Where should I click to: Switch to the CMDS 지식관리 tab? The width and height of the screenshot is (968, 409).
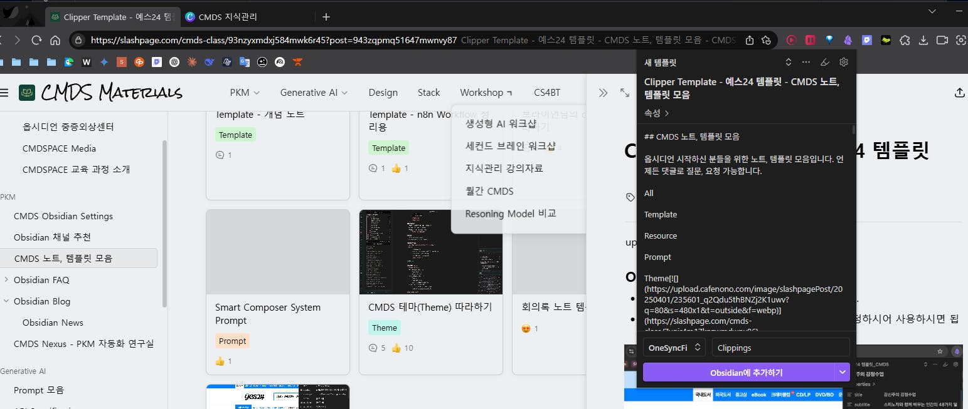point(228,17)
